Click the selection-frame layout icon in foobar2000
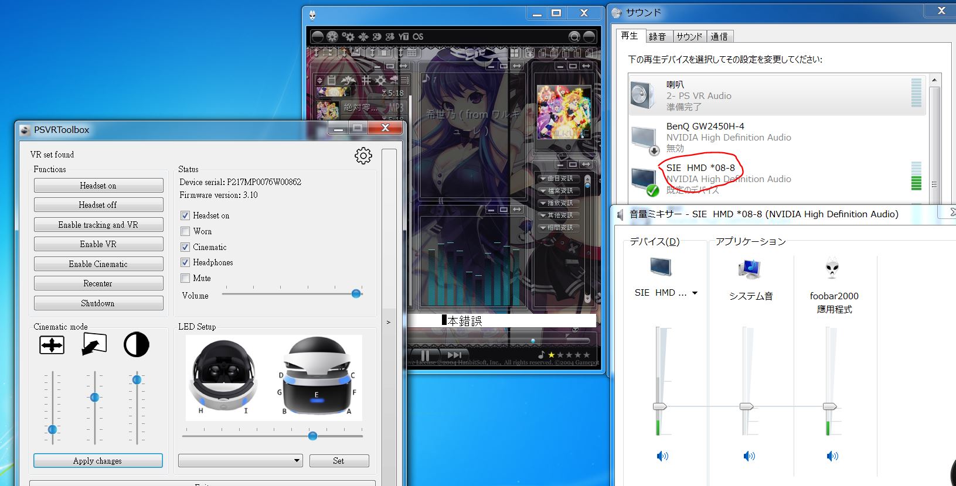956x486 pixels. tap(327, 53)
